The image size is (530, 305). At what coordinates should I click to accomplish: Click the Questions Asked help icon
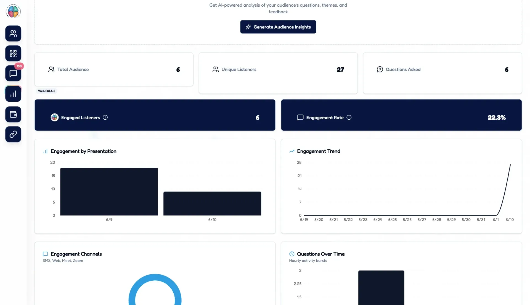click(380, 69)
